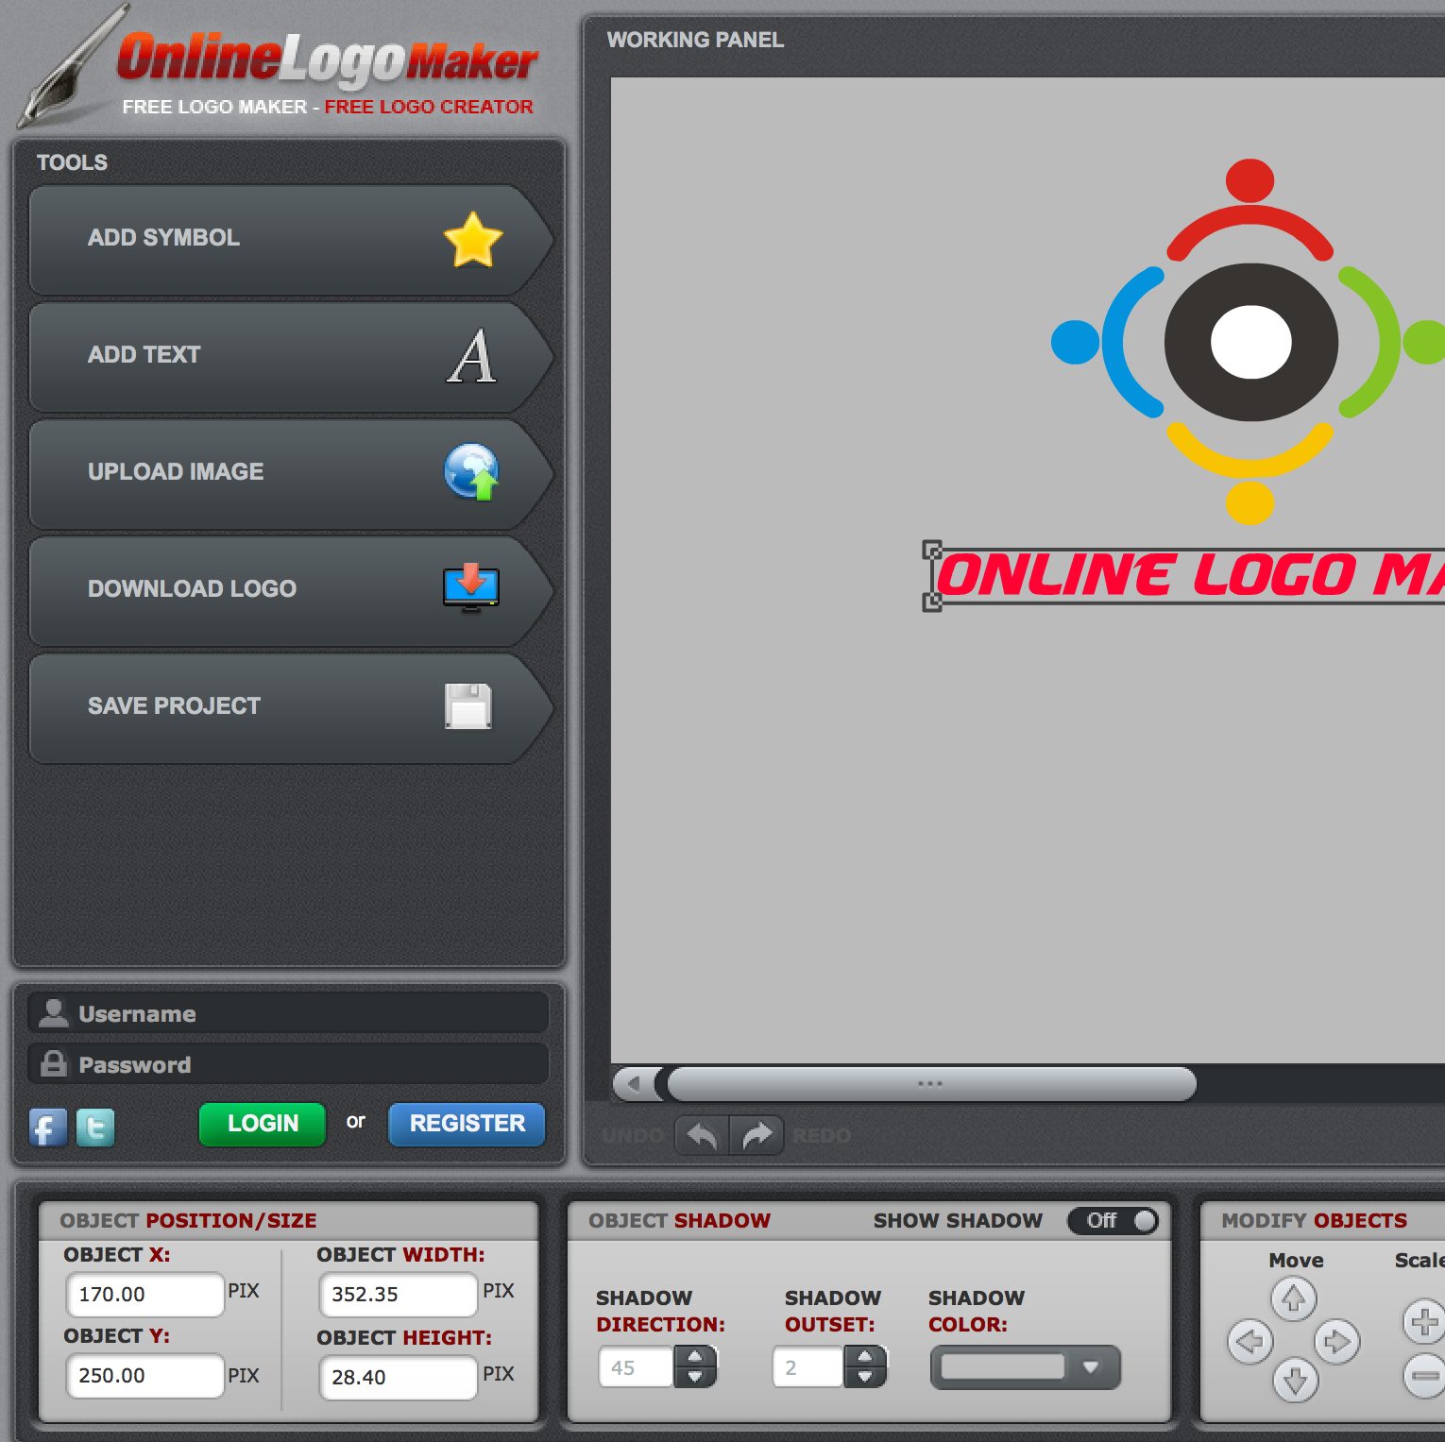Click the Object Width value field
This screenshot has height=1442, width=1445.
[x=398, y=1294]
